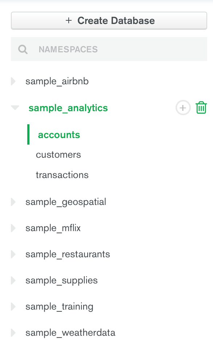Click the plus icon to add collection
Screen dimensions: 213x359
click(183, 108)
